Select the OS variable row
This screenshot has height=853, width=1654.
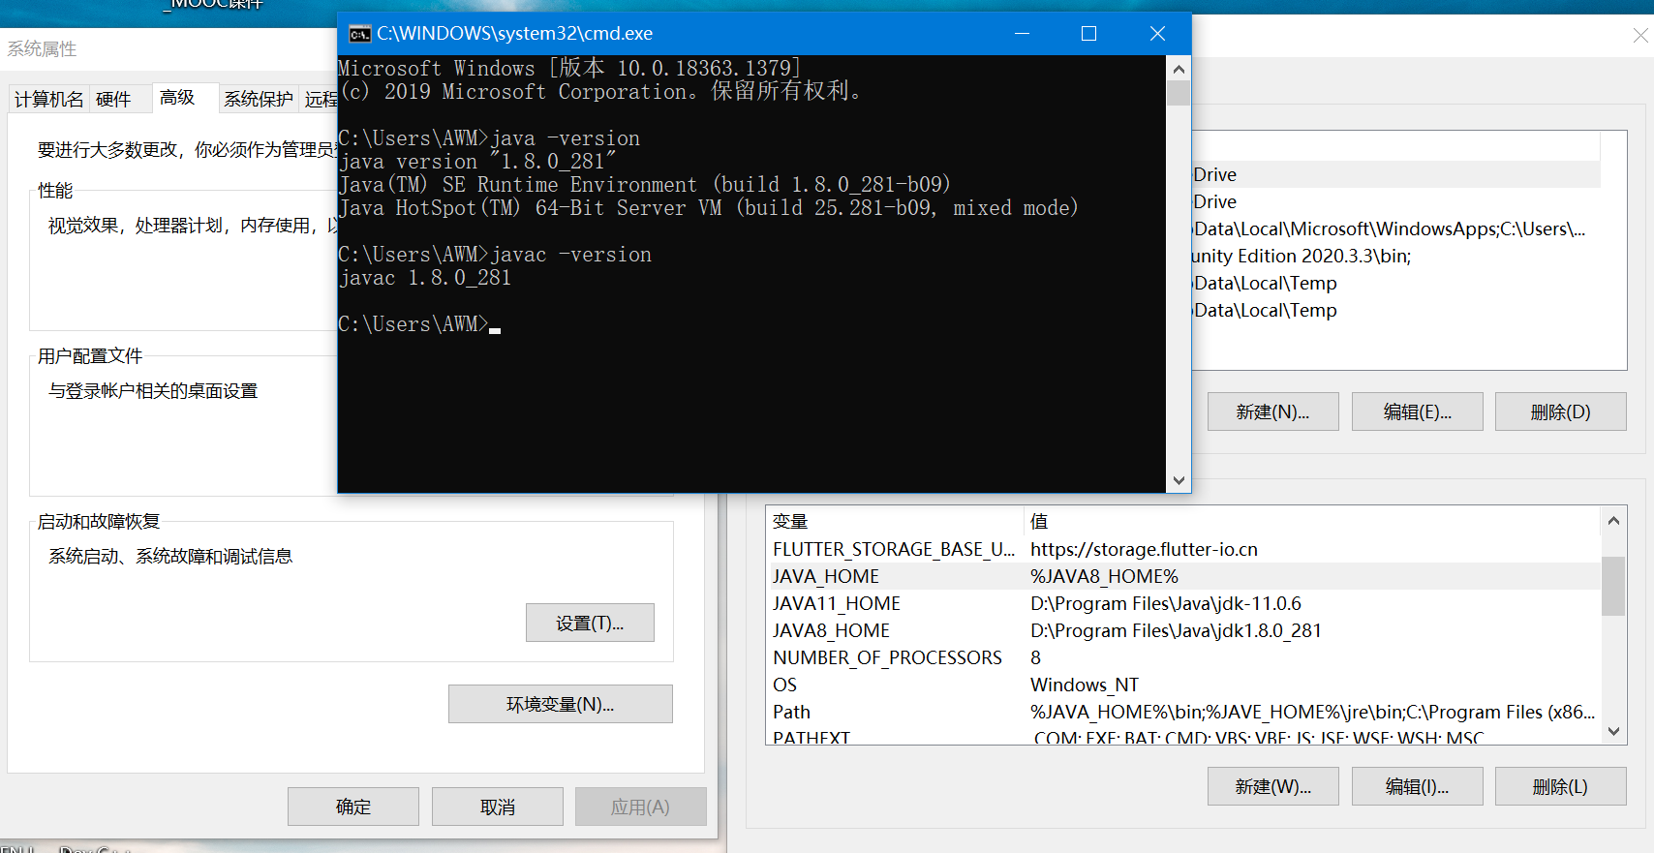click(1183, 685)
